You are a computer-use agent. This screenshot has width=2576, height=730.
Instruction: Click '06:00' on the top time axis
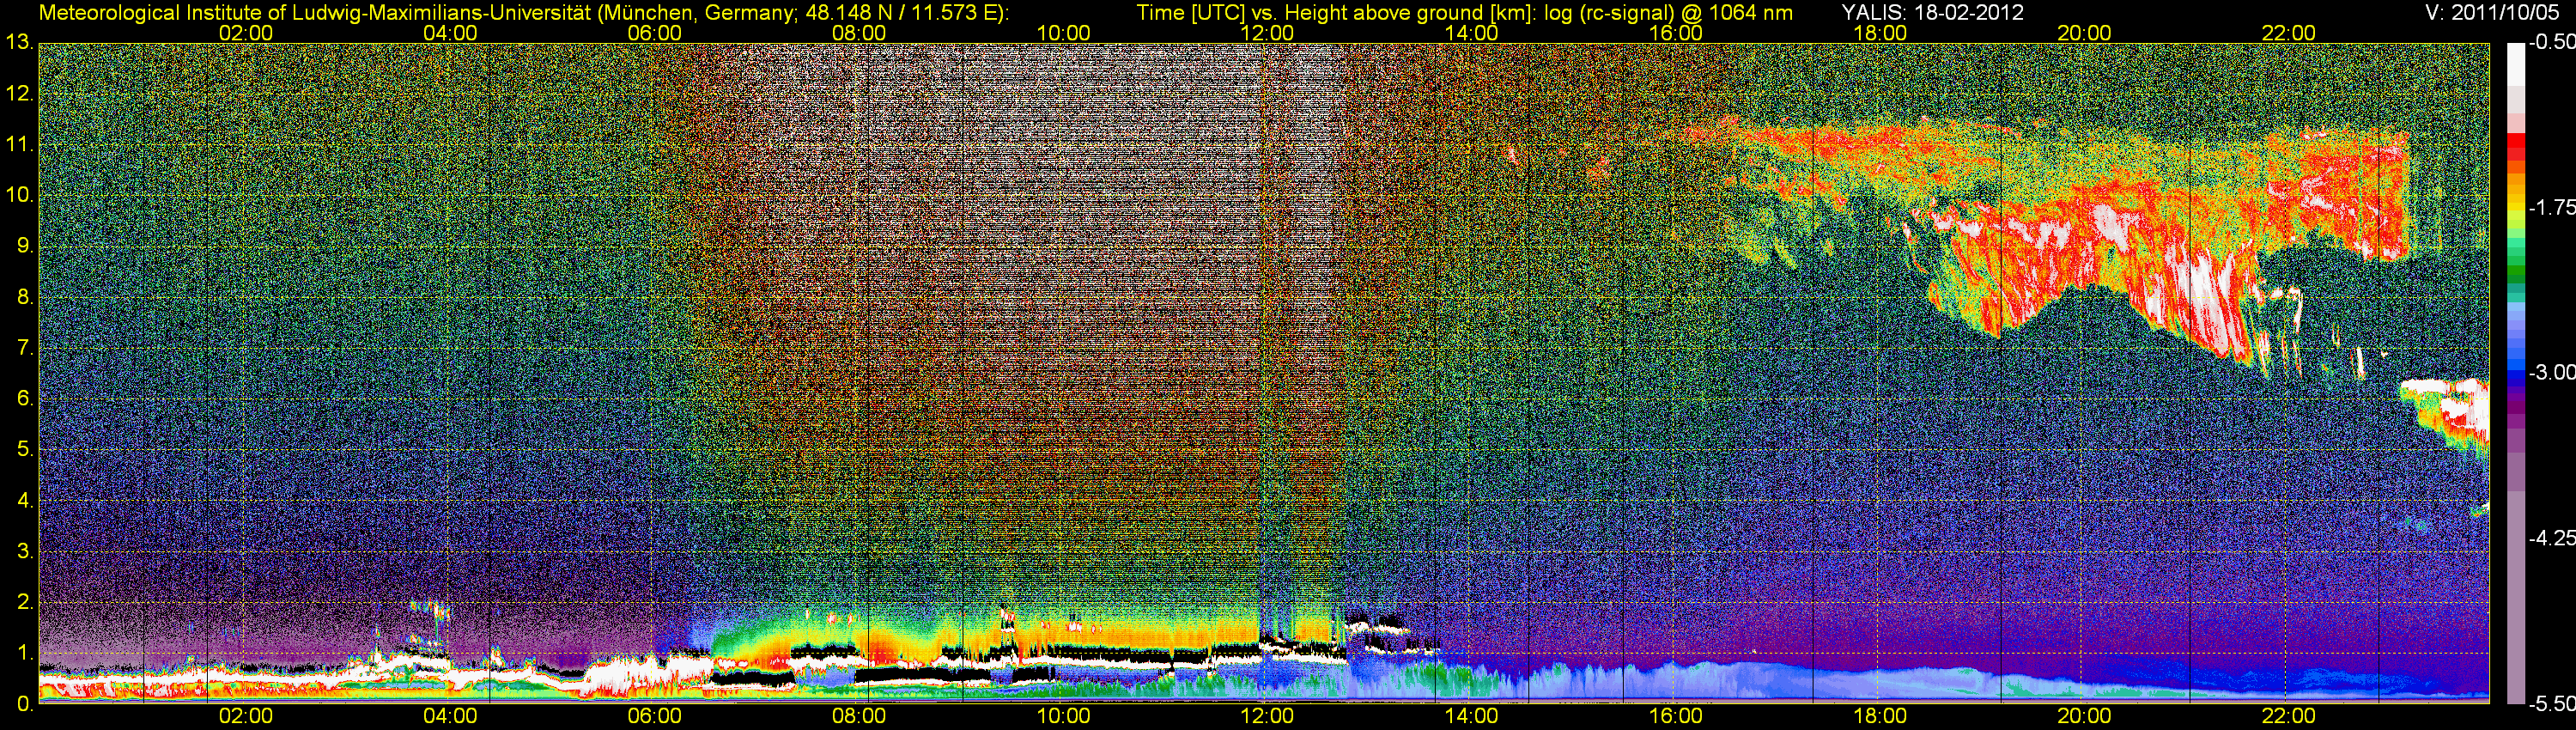655,33
